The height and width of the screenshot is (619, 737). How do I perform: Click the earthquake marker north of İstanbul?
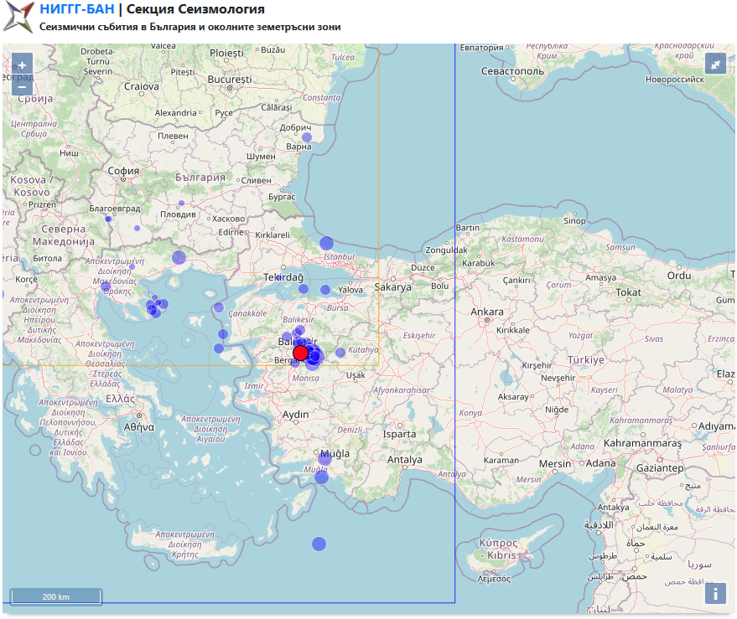click(x=326, y=243)
